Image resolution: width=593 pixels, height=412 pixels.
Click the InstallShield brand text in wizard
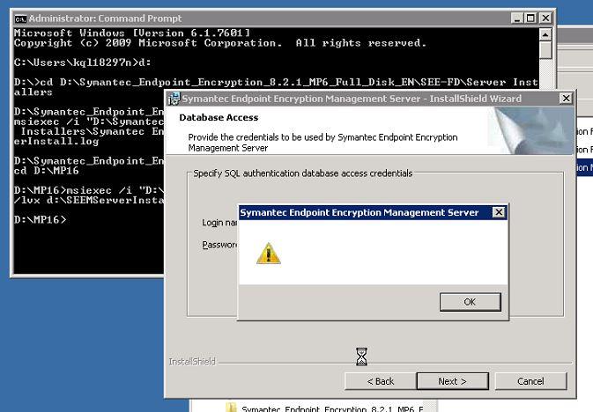coord(192,362)
